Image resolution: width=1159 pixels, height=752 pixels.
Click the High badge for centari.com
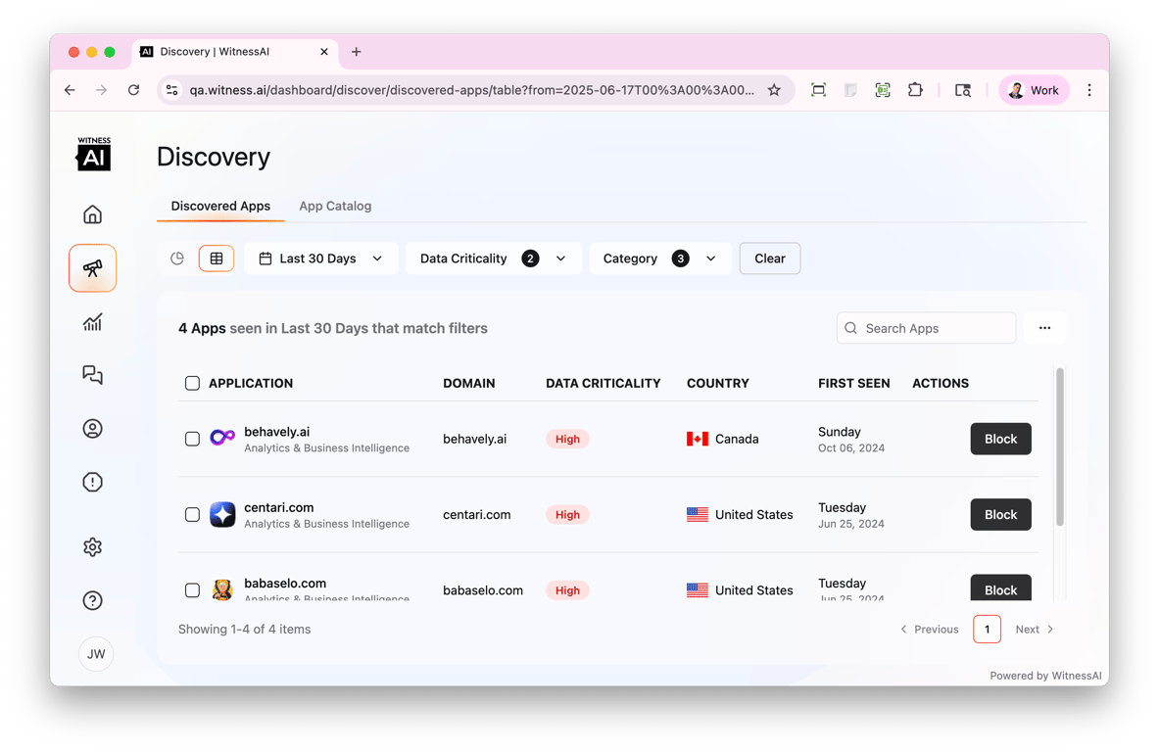point(567,515)
